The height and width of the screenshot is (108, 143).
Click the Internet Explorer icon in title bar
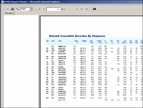pos(2,2)
